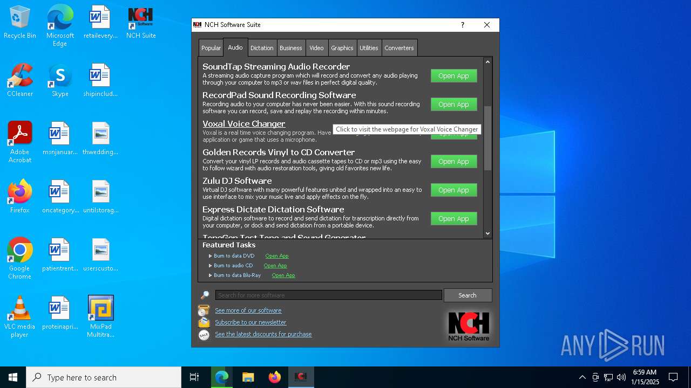Switch to the Popular tab

tap(211, 48)
